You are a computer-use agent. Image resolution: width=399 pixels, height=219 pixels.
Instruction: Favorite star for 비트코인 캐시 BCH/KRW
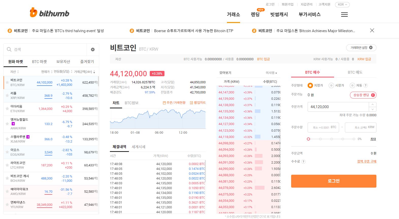(x=7, y=178)
